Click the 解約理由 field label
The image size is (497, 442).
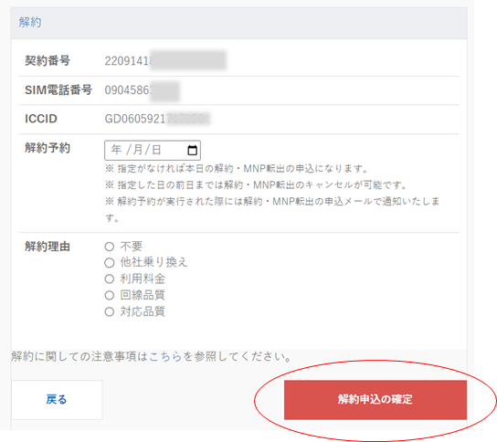tap(48, 247)
